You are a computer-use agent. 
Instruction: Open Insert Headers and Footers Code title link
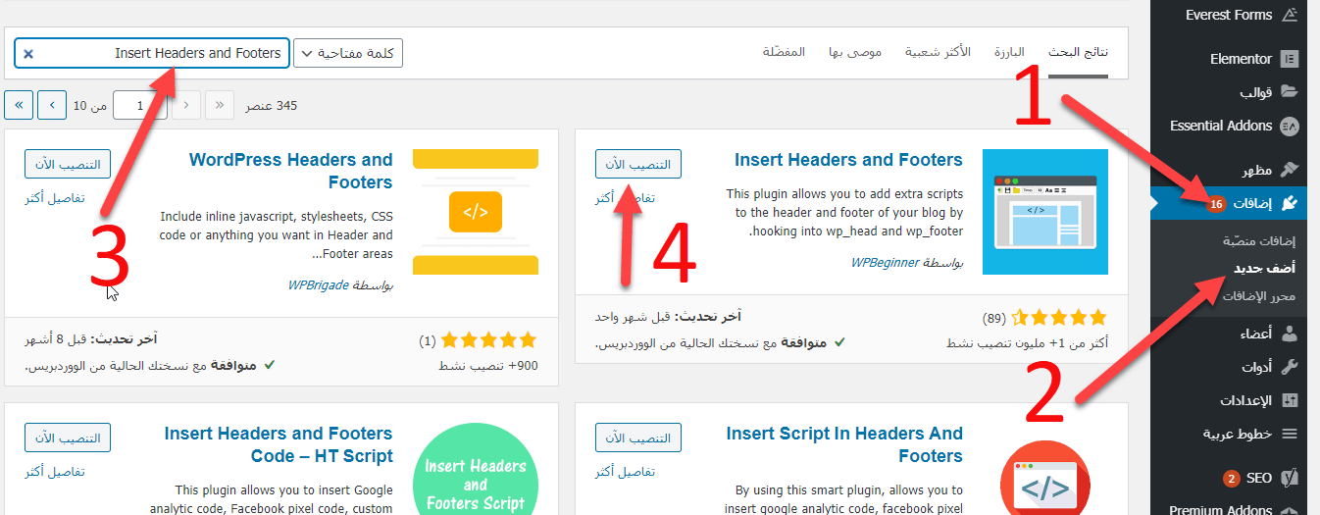pos(279,444)
